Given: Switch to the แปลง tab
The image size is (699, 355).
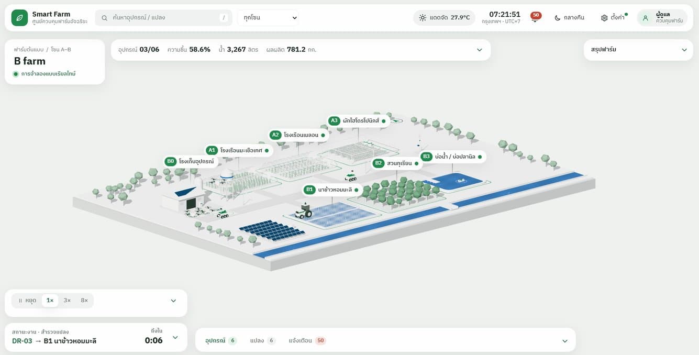Looking at the screenshot, I should 263,340.
